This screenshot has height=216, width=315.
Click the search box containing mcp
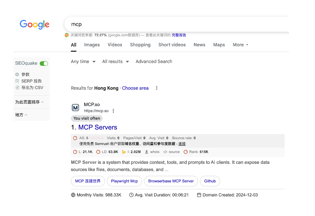click(x=176, y=24)
